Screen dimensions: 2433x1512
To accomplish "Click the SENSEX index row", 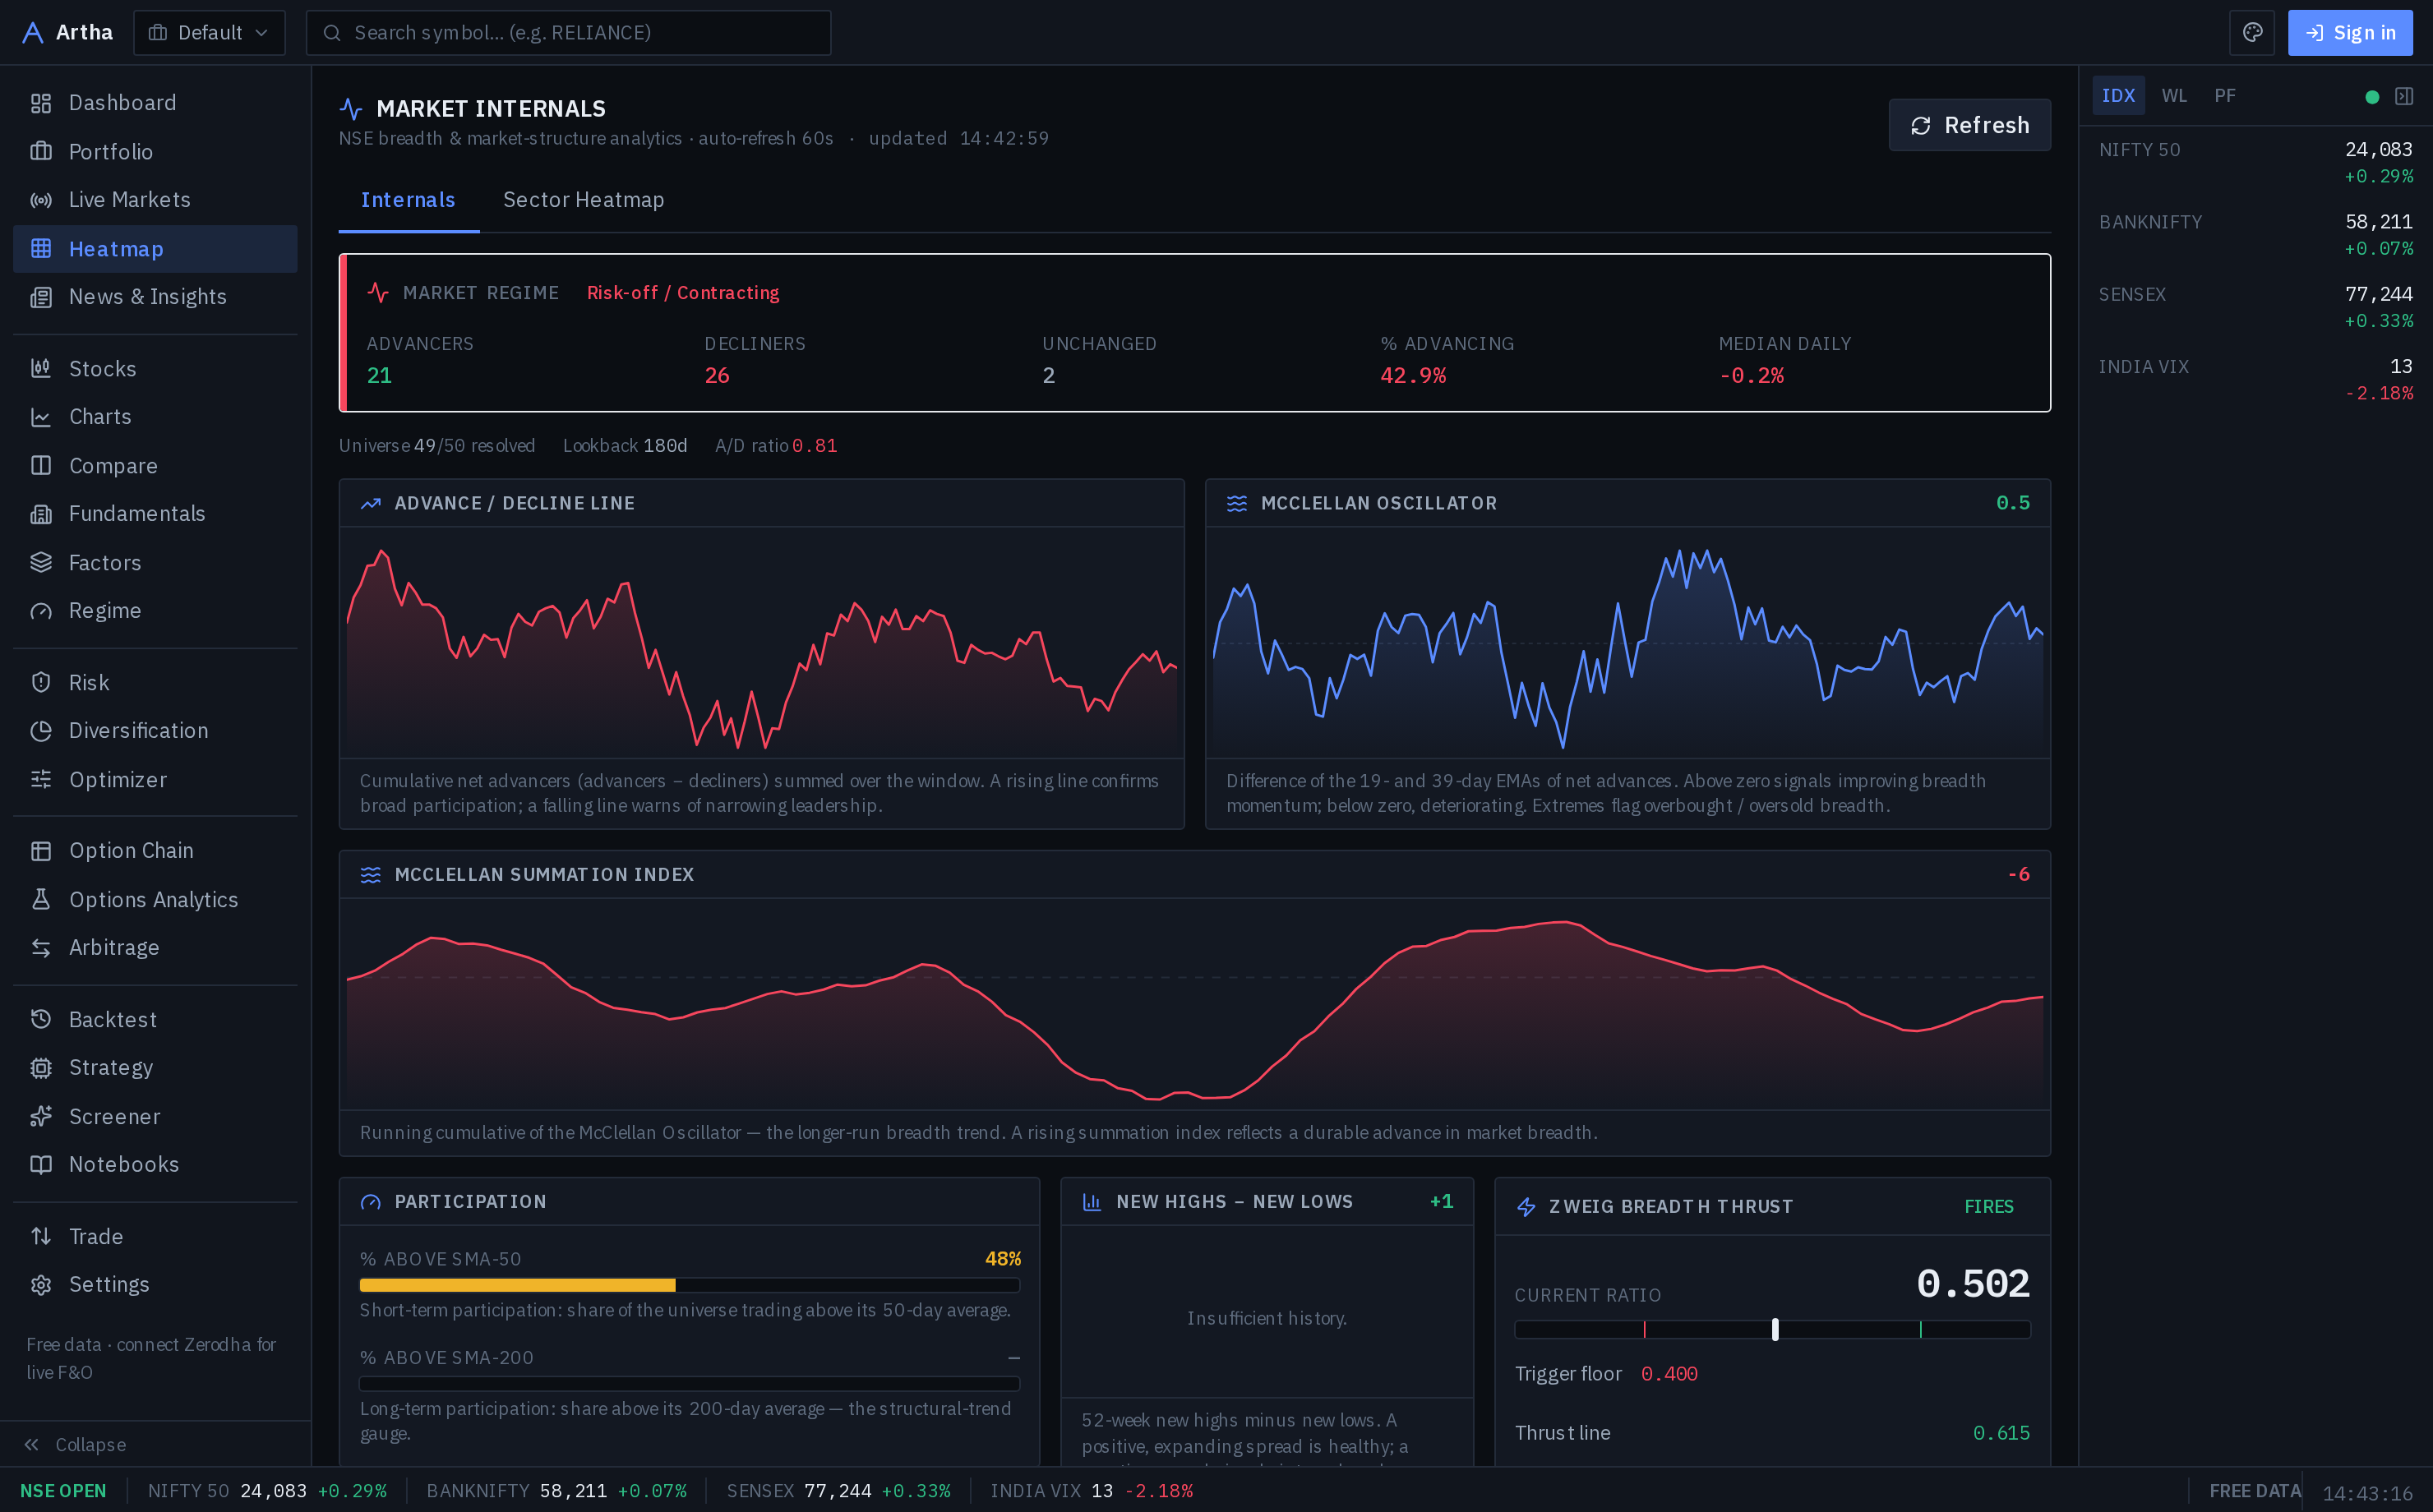I will [x=2256, y=307].
